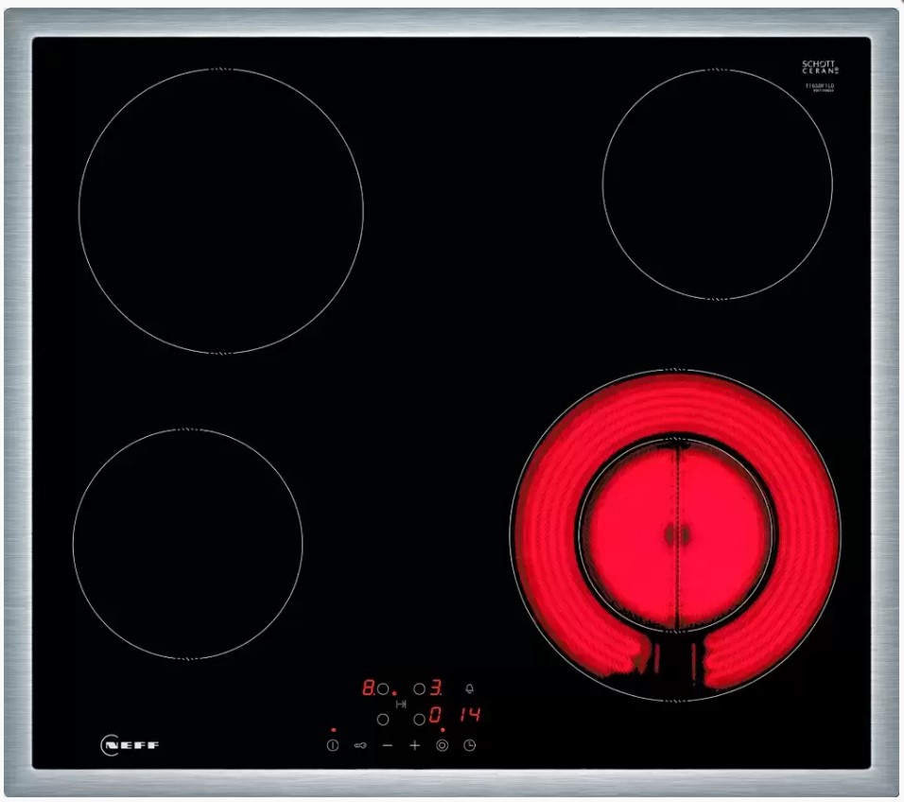This screenshot has height=802, width=904.
Task: Tap the plus symbol to raise heat
Action: pos(414,745)
